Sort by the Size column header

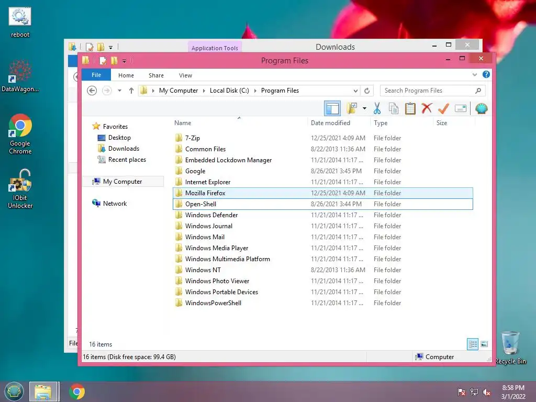[442, 123]
